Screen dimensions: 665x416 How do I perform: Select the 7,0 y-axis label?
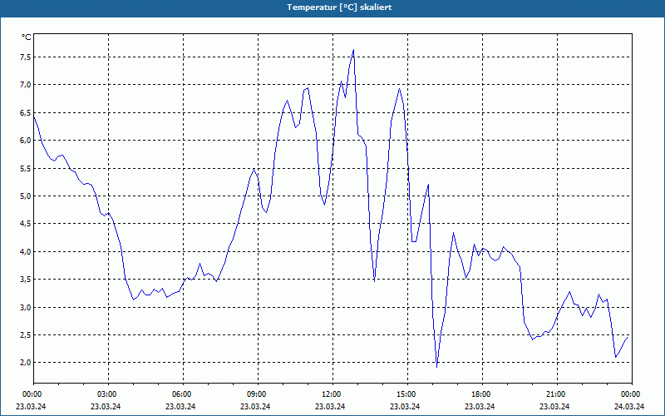coord(25,85)
